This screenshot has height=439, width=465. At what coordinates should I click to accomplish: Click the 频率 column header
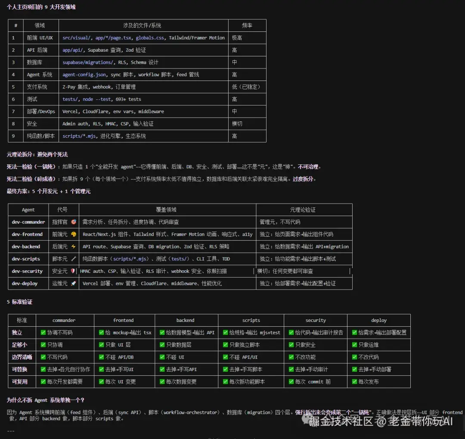[x=247, y=25]
